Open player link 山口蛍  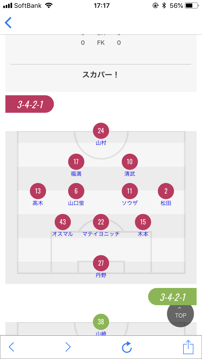click(76, 203)
